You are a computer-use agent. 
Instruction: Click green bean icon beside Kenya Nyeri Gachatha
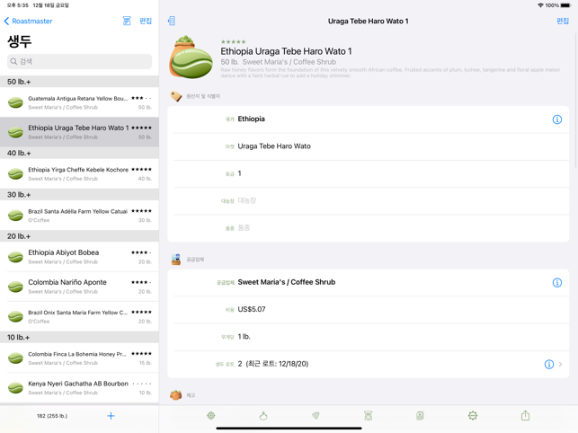tap(15, 388)
